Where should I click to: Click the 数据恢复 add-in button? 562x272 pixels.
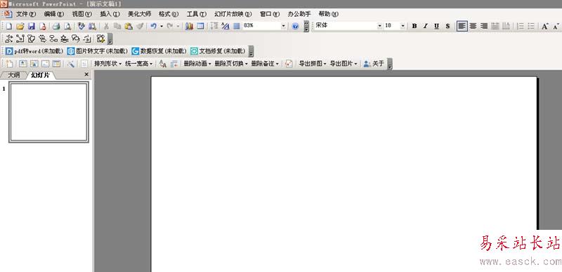coord(159,51)
